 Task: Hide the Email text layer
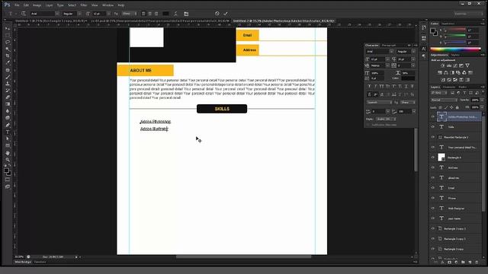[432, 188]
